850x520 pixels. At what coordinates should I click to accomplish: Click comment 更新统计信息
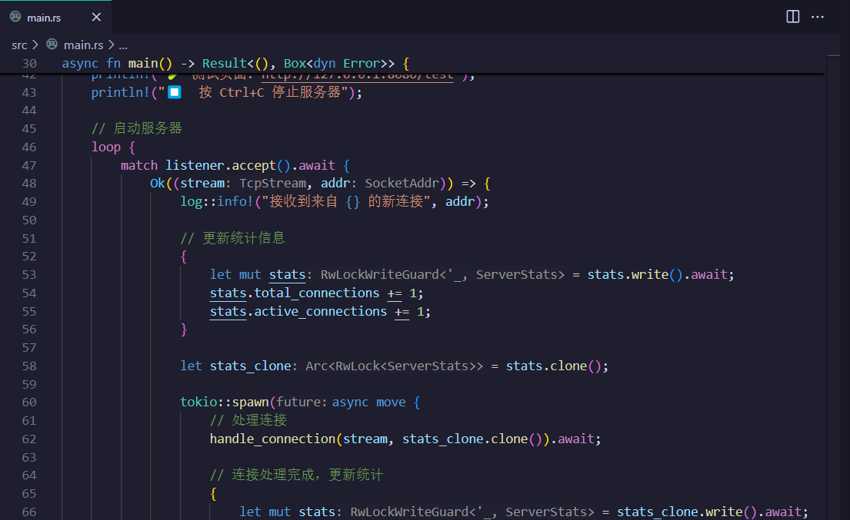232,238
